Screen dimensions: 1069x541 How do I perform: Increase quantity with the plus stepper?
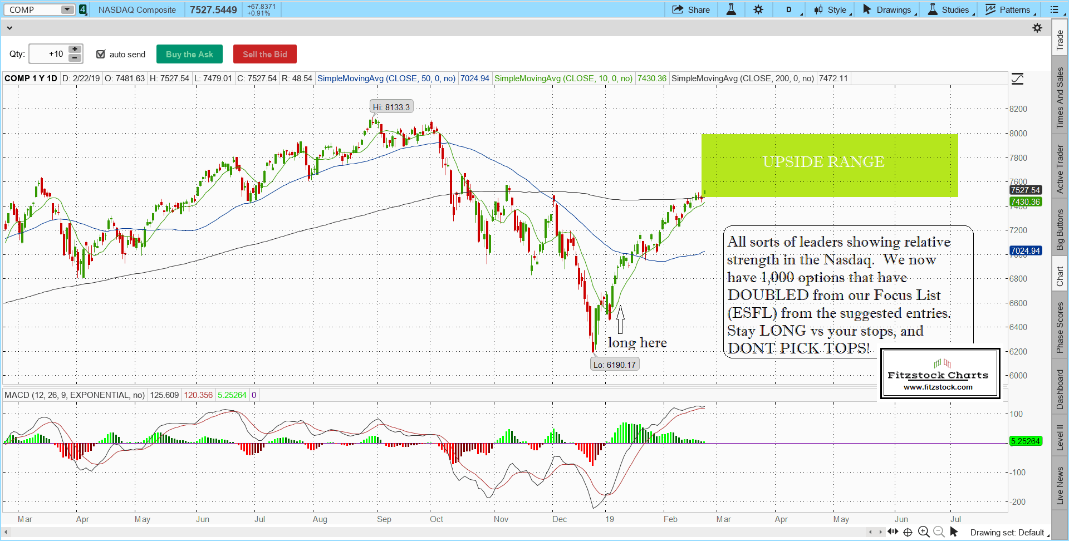pos(75,50)
